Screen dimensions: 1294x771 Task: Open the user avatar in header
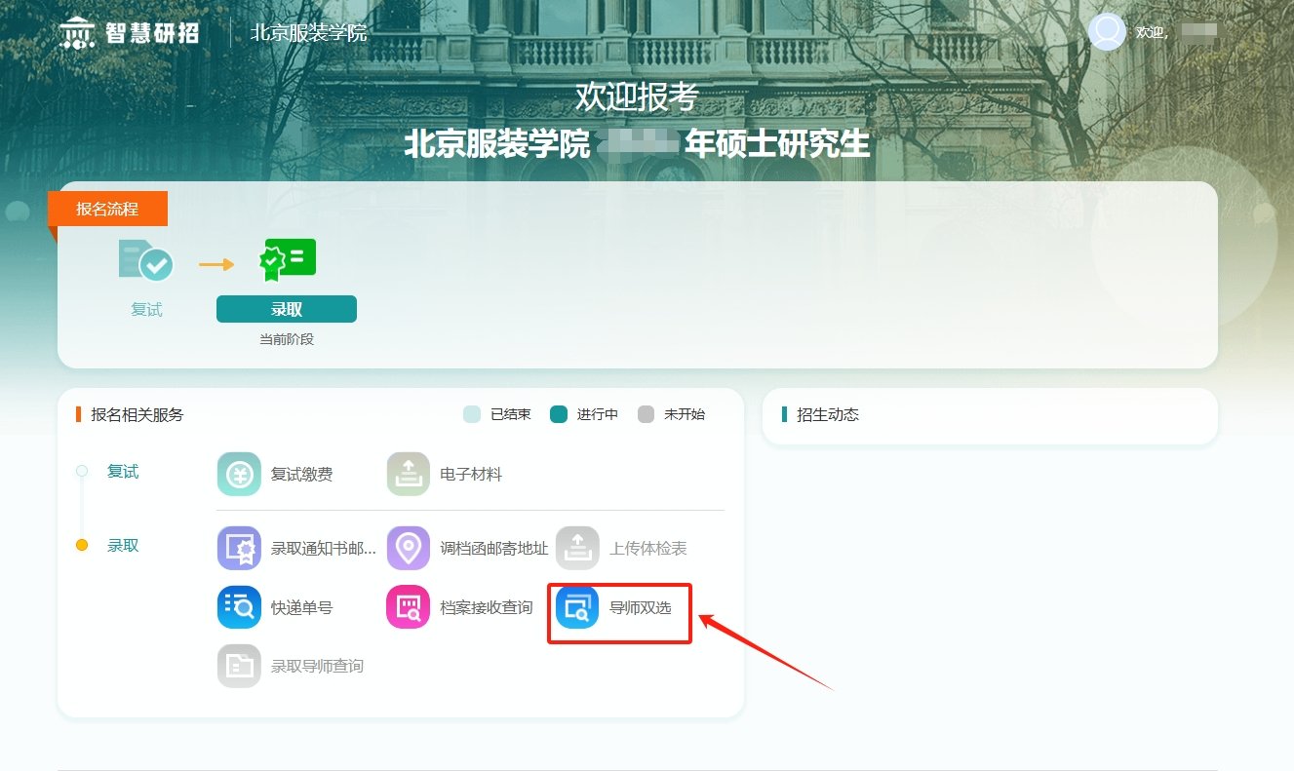tap(1107, 32)
